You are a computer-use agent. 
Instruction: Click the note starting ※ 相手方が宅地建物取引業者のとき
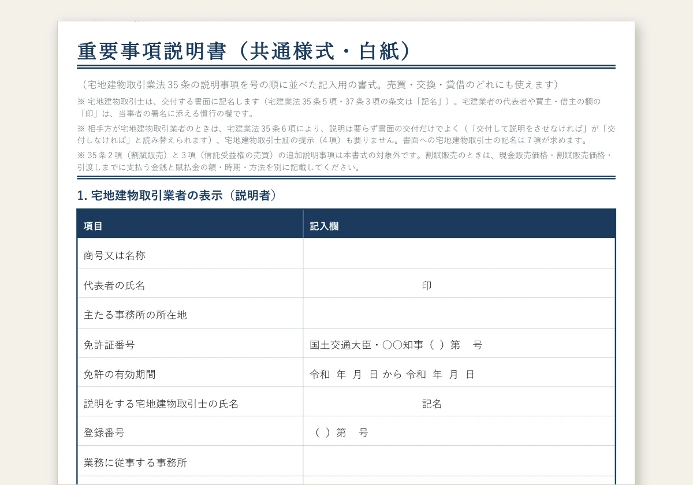point(346,135)
